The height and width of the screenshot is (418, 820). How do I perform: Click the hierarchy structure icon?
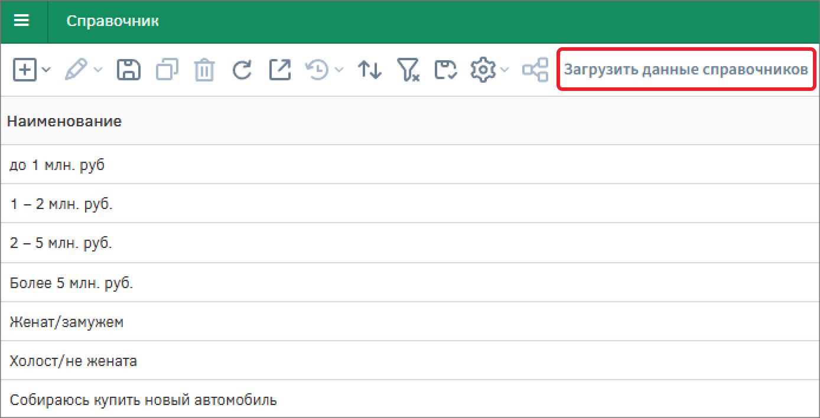click(x=535, y=70)
